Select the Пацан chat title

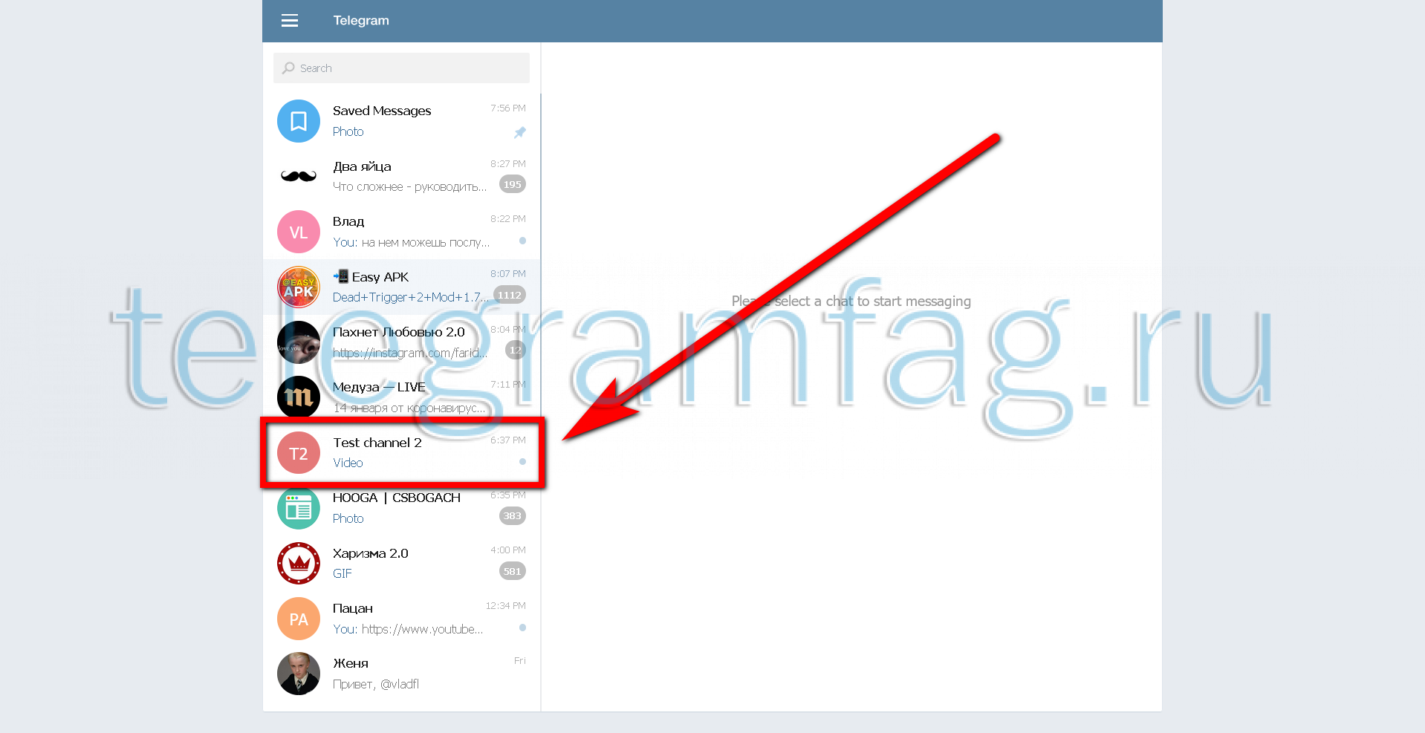(353, 608)
